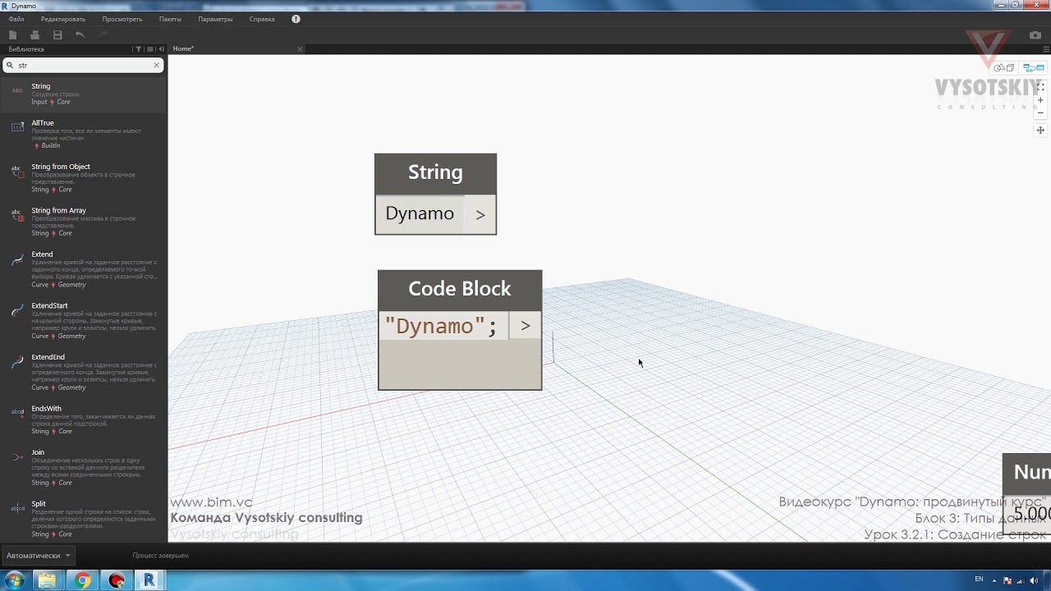1051x591 pixels.
Task: Select the AllTrue library result
Action: [84, 135]
